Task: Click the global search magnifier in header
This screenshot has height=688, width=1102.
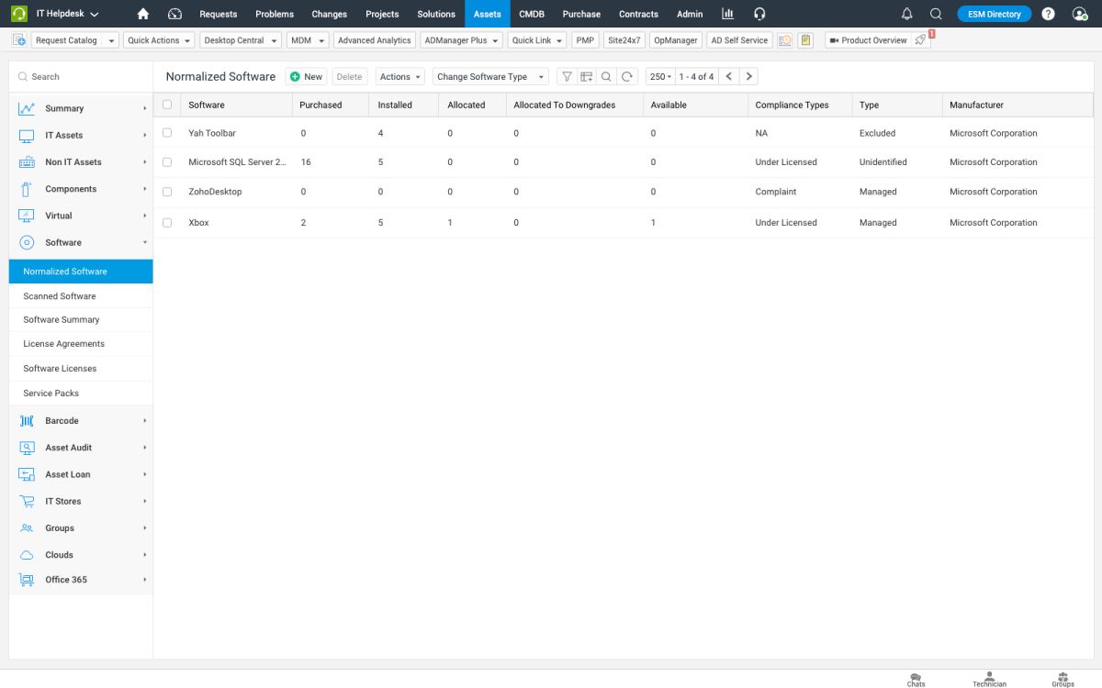Action: coord(936,14)
